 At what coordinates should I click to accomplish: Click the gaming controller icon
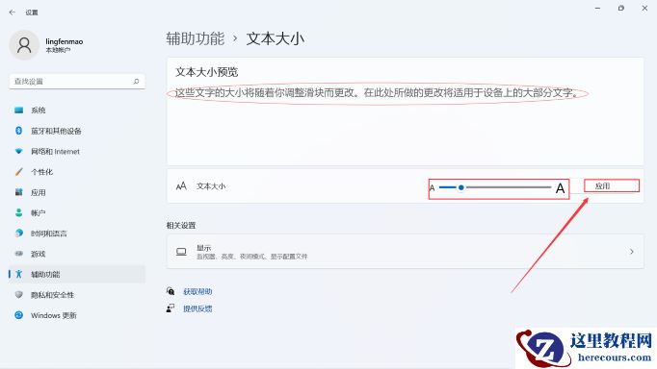pyautogui.click(x=19, y=254)
